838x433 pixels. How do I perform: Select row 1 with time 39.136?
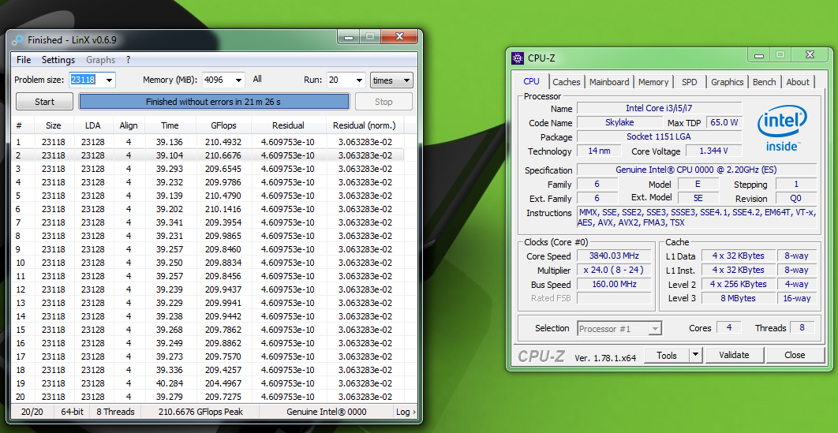[208, 142]
